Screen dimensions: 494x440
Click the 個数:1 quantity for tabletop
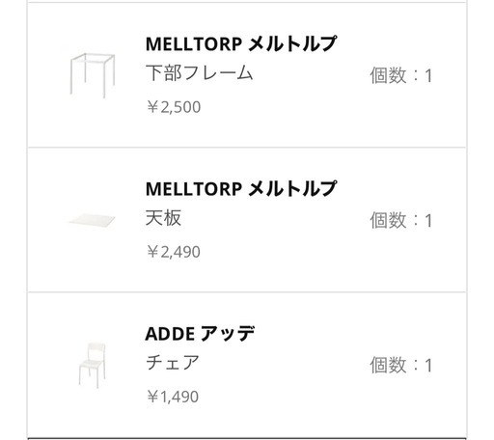[x=401, y=220]
